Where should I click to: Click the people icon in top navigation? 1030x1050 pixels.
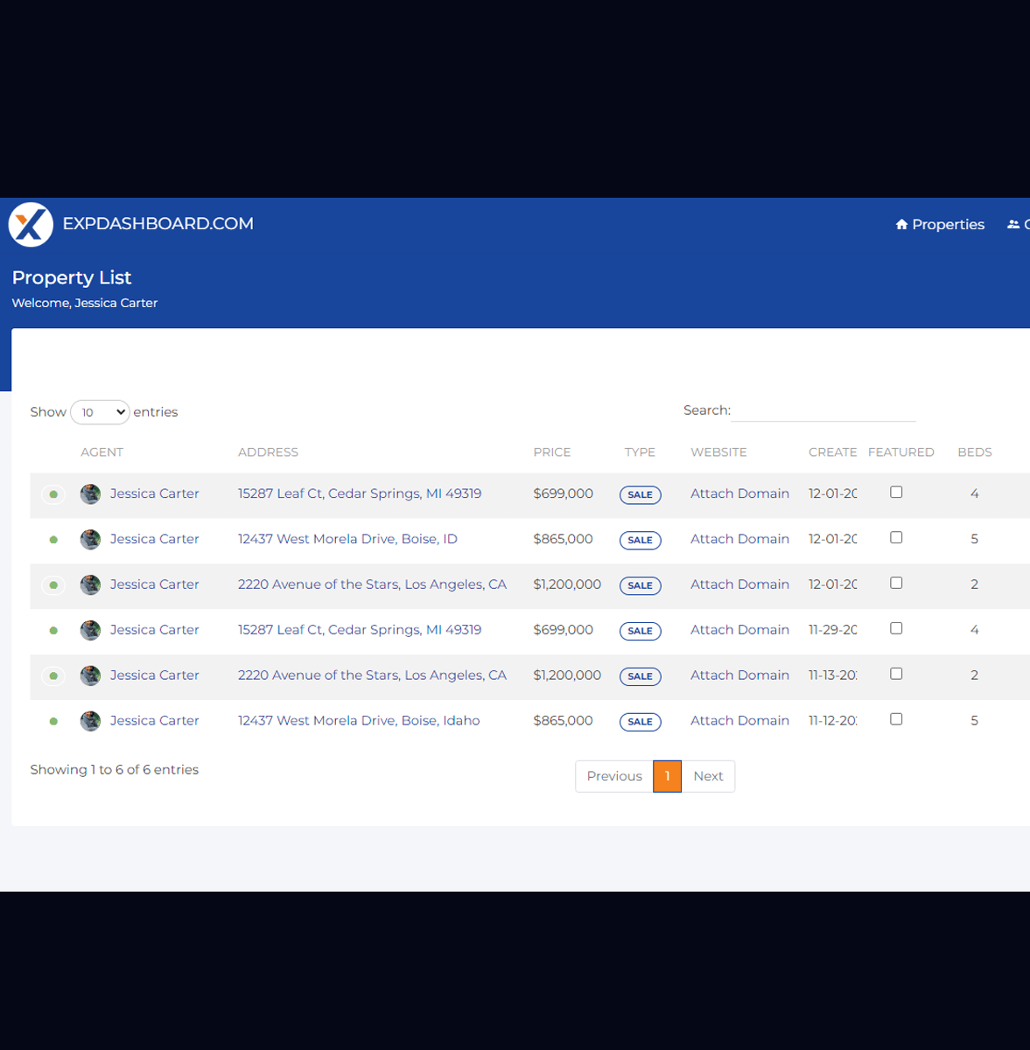(1013, 225)
